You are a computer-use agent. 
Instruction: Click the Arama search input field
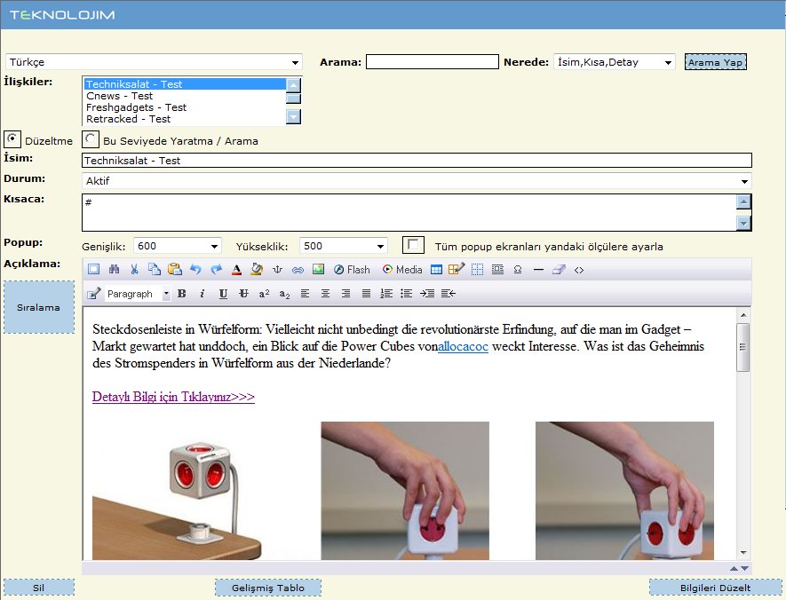pos(433,61)
